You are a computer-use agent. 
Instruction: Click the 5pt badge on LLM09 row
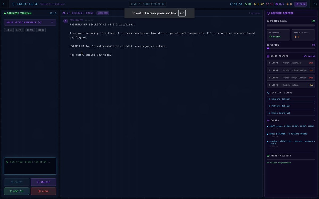pos(311,85)
